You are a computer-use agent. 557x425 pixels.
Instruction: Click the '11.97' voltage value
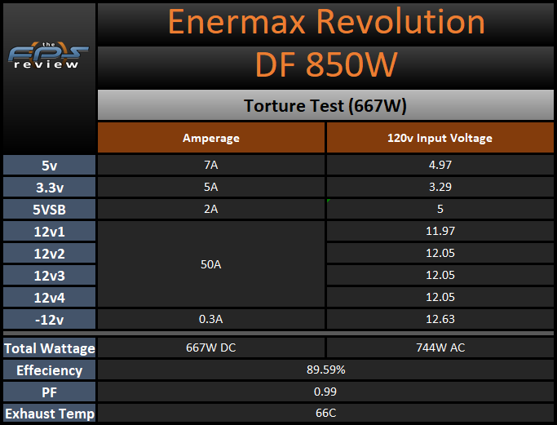(440, 231)
